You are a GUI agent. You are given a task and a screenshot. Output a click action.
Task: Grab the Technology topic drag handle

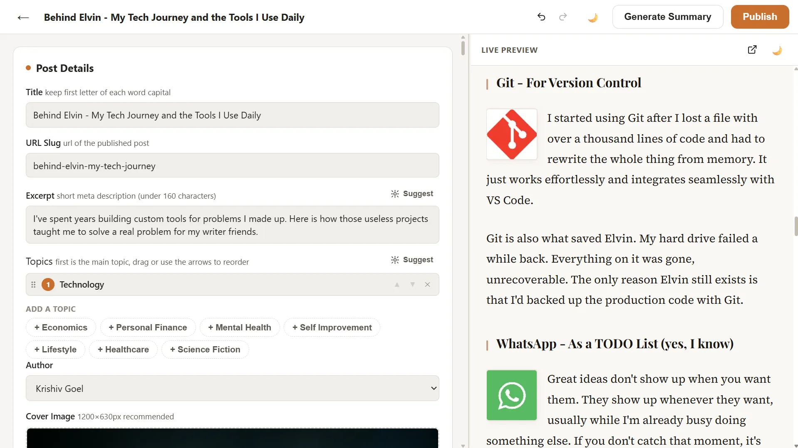[33, 285]
